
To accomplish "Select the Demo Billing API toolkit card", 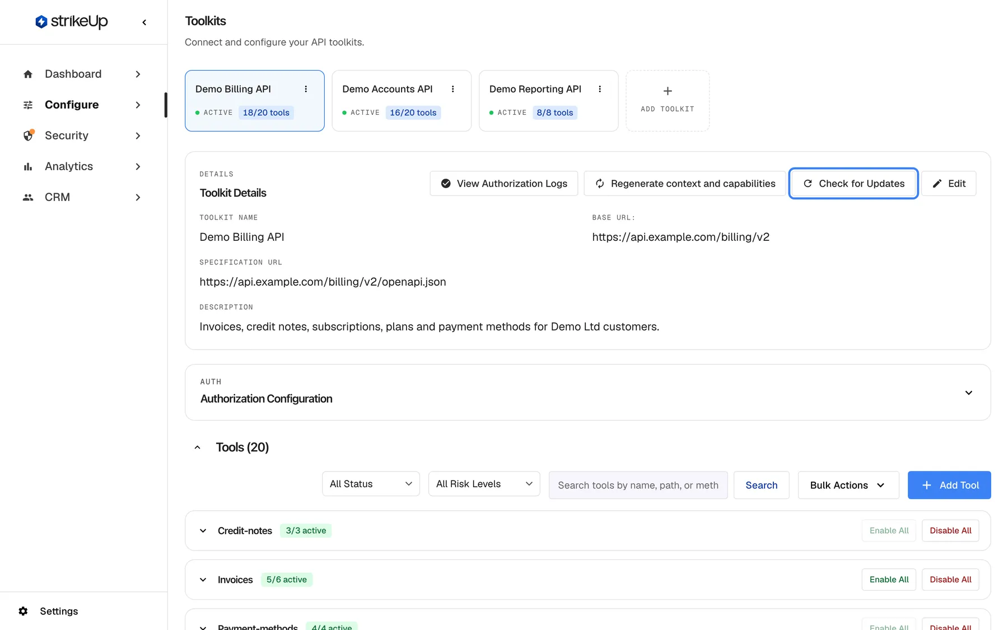I will point(255,101).
